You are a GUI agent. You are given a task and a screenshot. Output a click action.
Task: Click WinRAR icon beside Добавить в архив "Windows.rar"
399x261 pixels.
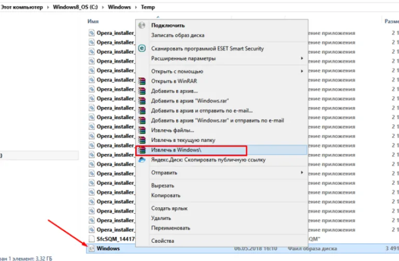click(x=142, y=101)
